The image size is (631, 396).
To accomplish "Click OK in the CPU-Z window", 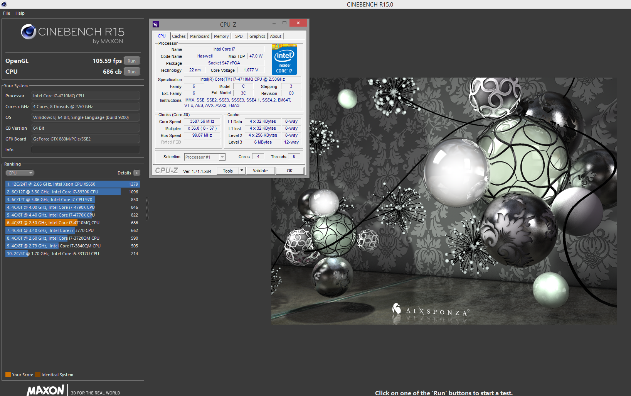I will [x=290, y=171].
